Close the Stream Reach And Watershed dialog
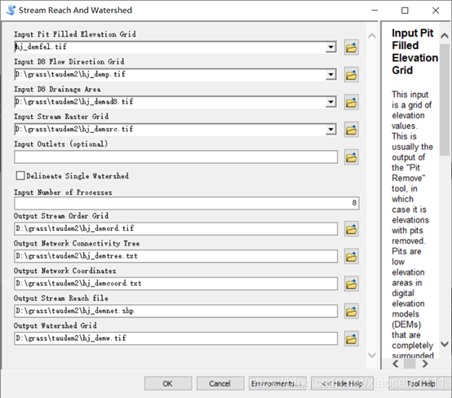This screenshot has height=398, width=452. 436,11
